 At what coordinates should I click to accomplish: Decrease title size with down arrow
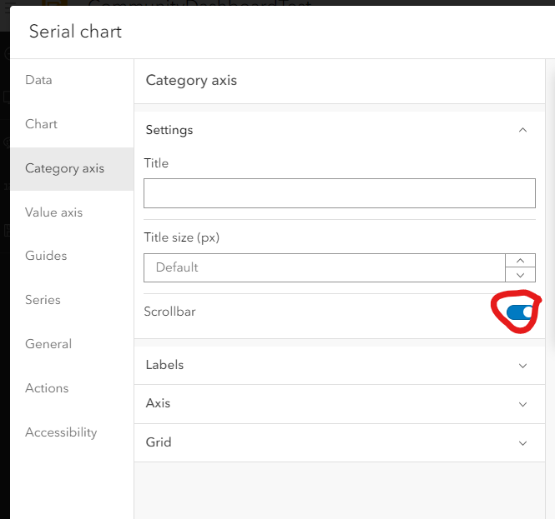point(521,275)
